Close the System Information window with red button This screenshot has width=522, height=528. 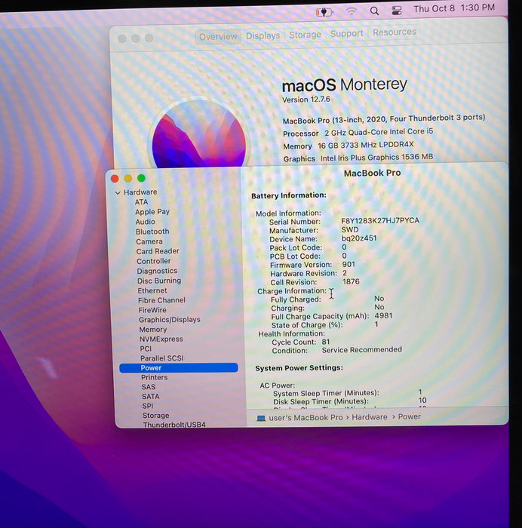click(x=115, y=179)
